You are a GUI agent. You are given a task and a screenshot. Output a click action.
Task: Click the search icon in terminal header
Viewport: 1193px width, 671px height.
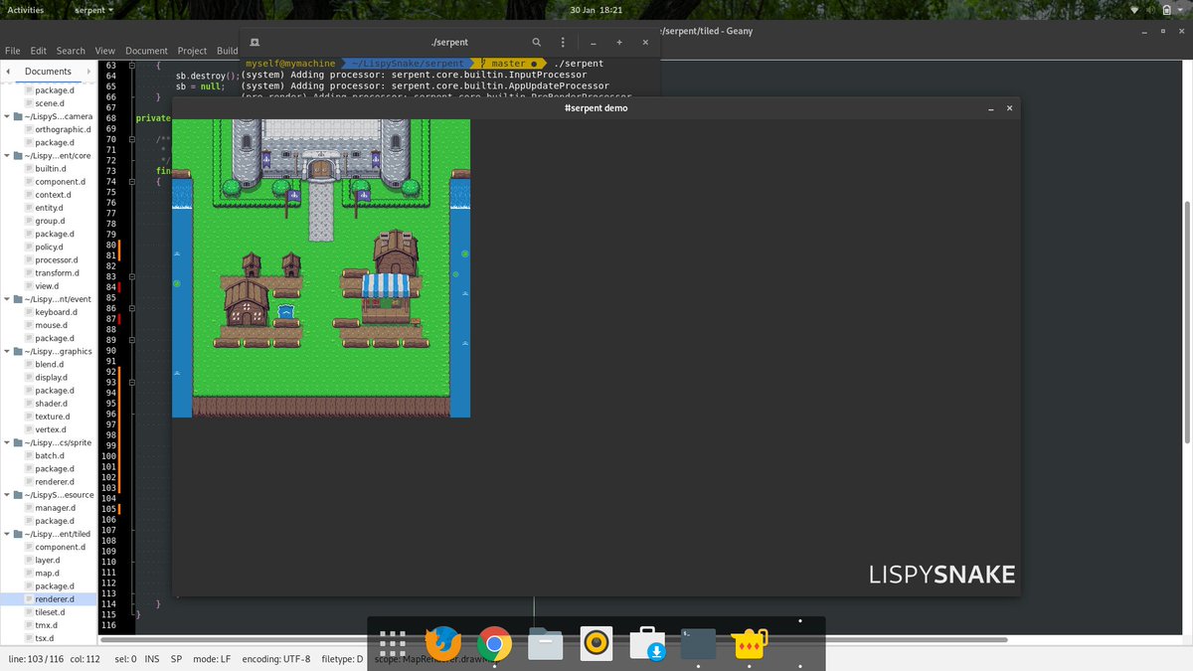tap(537, 43)
